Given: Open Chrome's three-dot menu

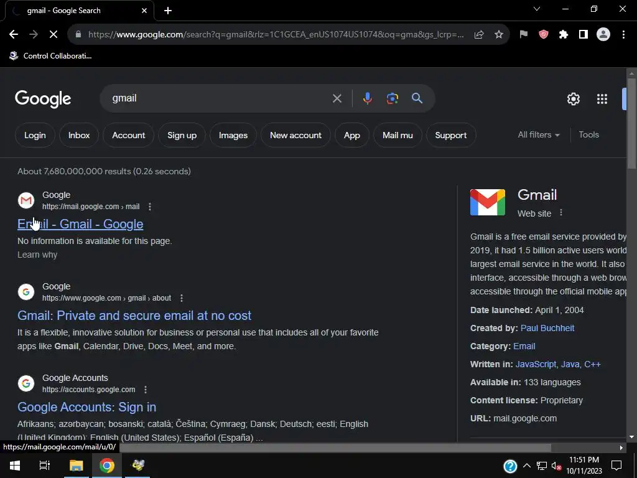Looking at the screenshot, I should (623, 35).
